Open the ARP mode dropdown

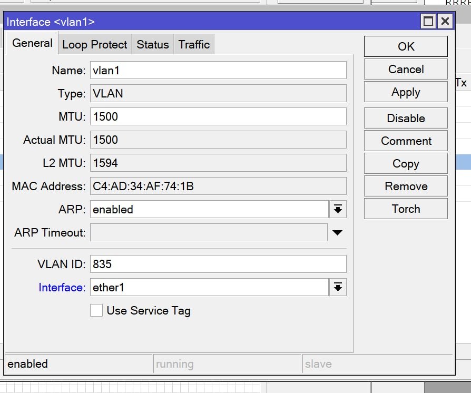coord(338,209)
